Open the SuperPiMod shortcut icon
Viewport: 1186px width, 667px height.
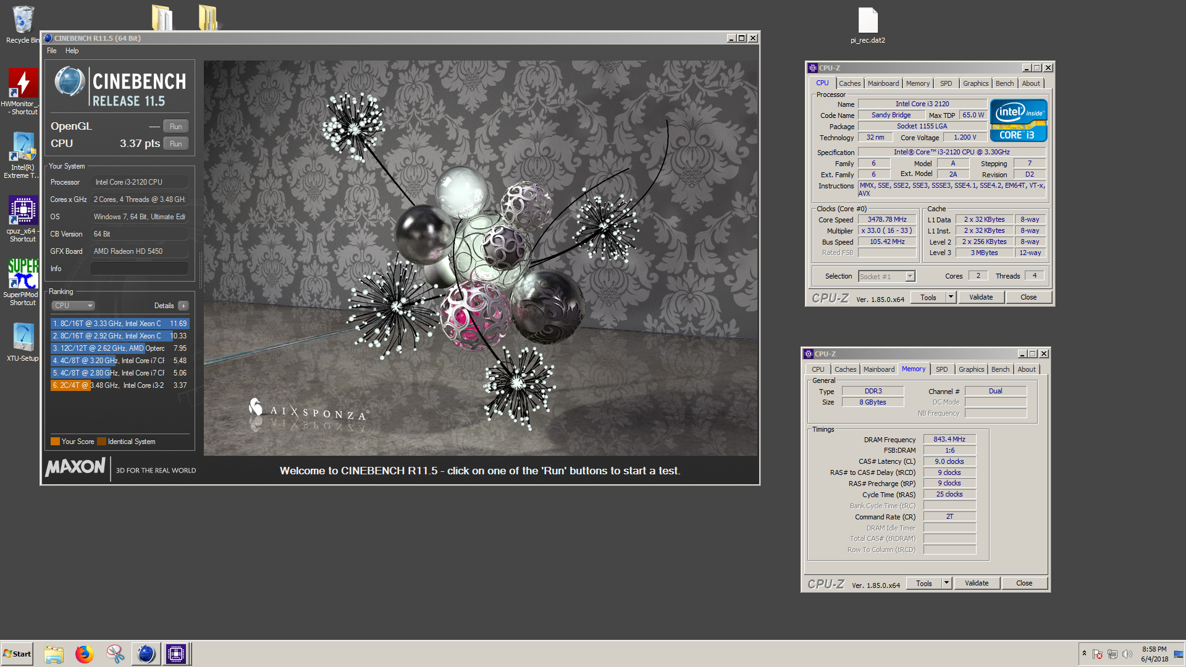click(23, 282)
